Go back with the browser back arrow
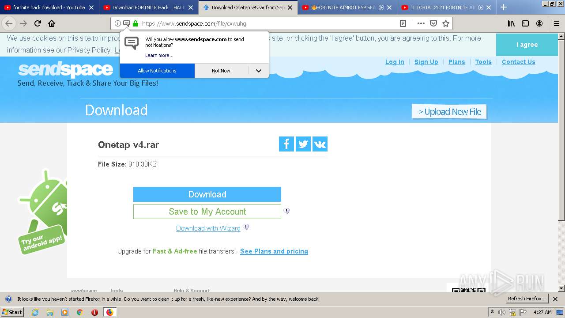This screenshot has width=565, height=318. [9, 23]
